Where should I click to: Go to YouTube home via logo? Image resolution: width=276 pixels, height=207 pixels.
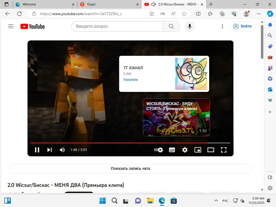(33, 26)
